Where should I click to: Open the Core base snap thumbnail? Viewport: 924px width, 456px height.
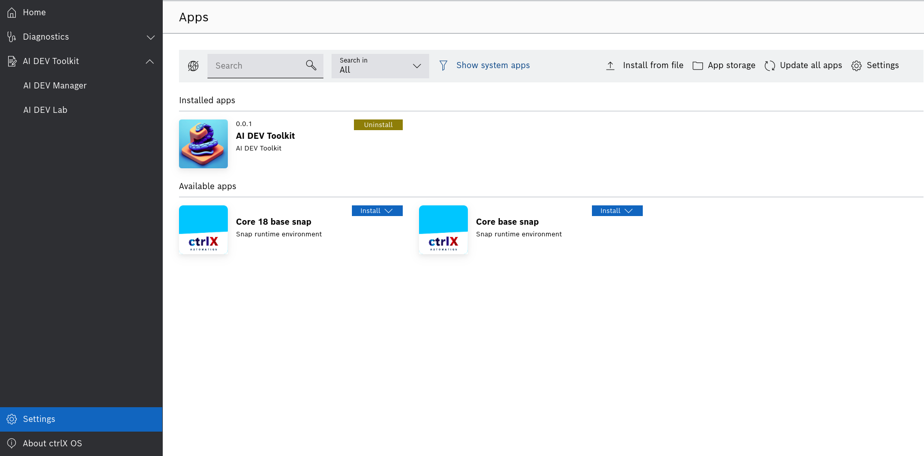pyautogui.click(x=443, y=230)
